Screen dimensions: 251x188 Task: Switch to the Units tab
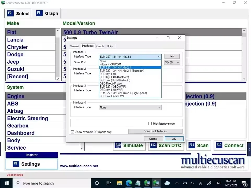[110, 46]
